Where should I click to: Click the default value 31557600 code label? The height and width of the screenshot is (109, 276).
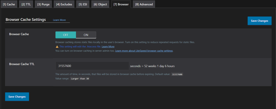(x=177, y=74)
